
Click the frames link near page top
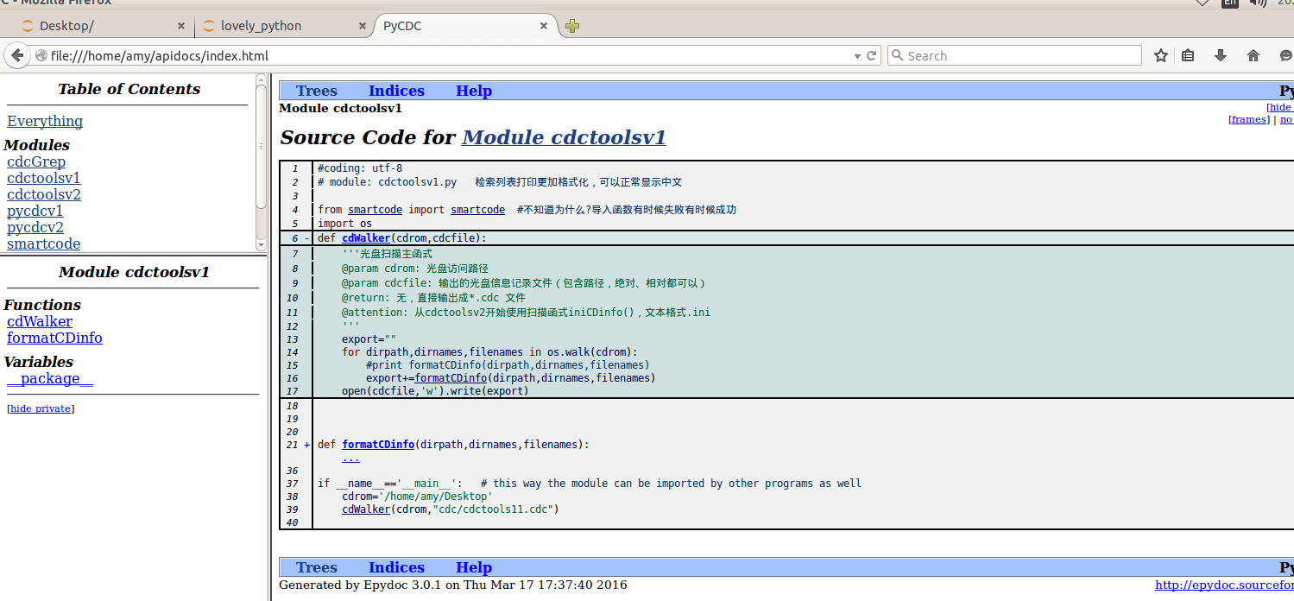[x=1249, y=119]
